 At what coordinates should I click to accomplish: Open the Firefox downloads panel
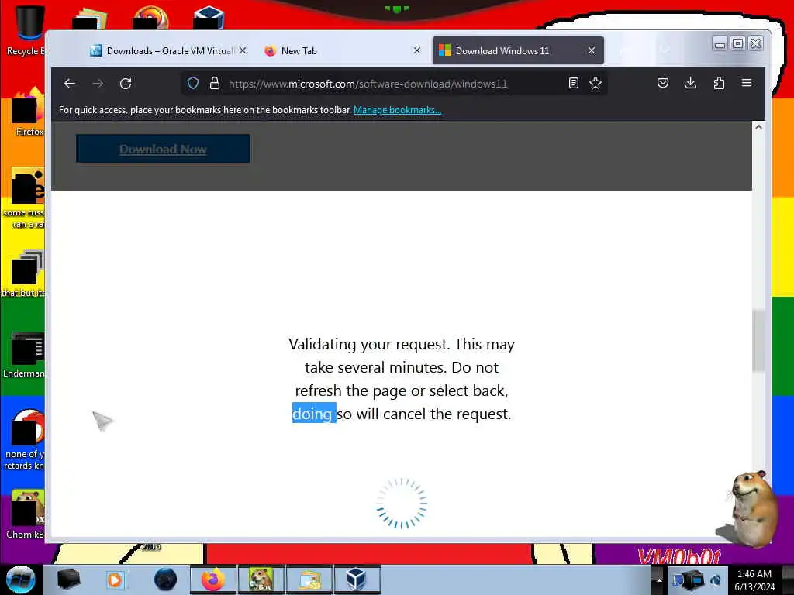point(690,84)
